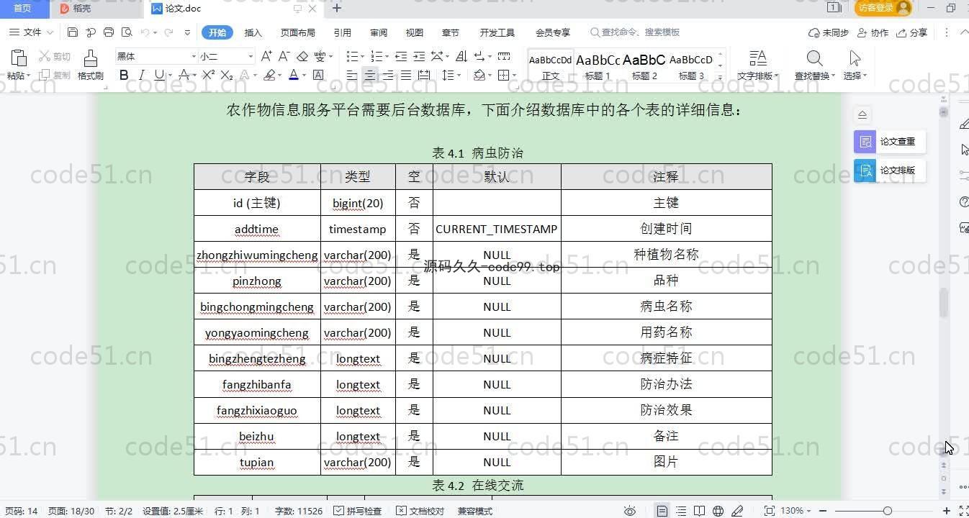This screenshot has height=518, width=969.
Task: Click the Copy (复制) icon
Action: (45, 75)
